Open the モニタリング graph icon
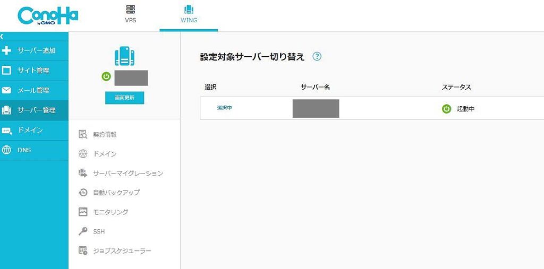The image size is (544, 269). pos(83,212)
